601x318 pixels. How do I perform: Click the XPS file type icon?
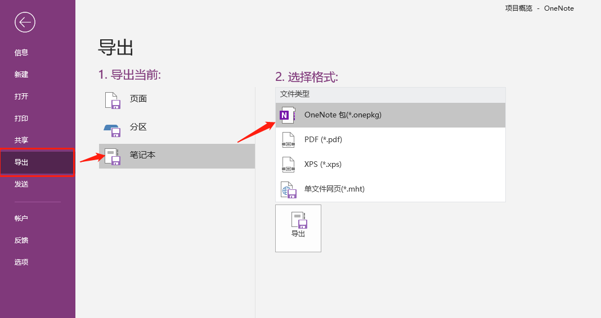click(x=288, y=165)
